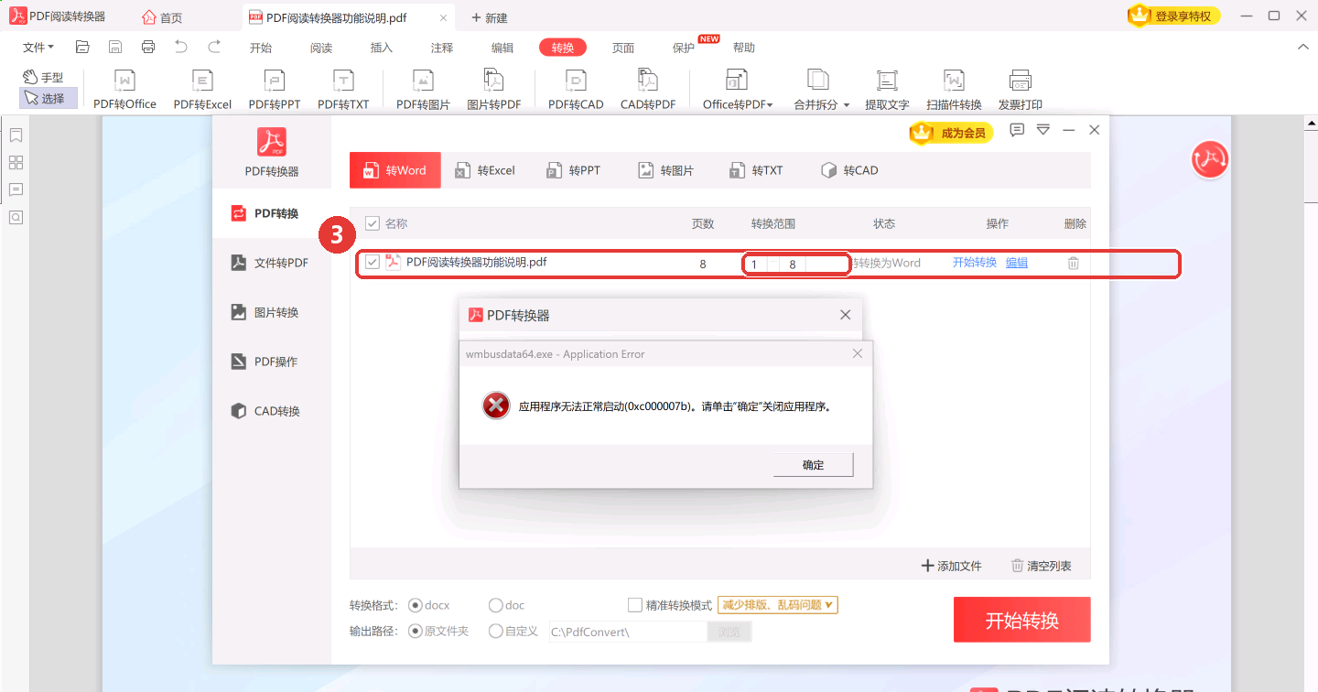1318x692 pixels.
Task: Click the undo arrow icon
Action: [181, 47]
